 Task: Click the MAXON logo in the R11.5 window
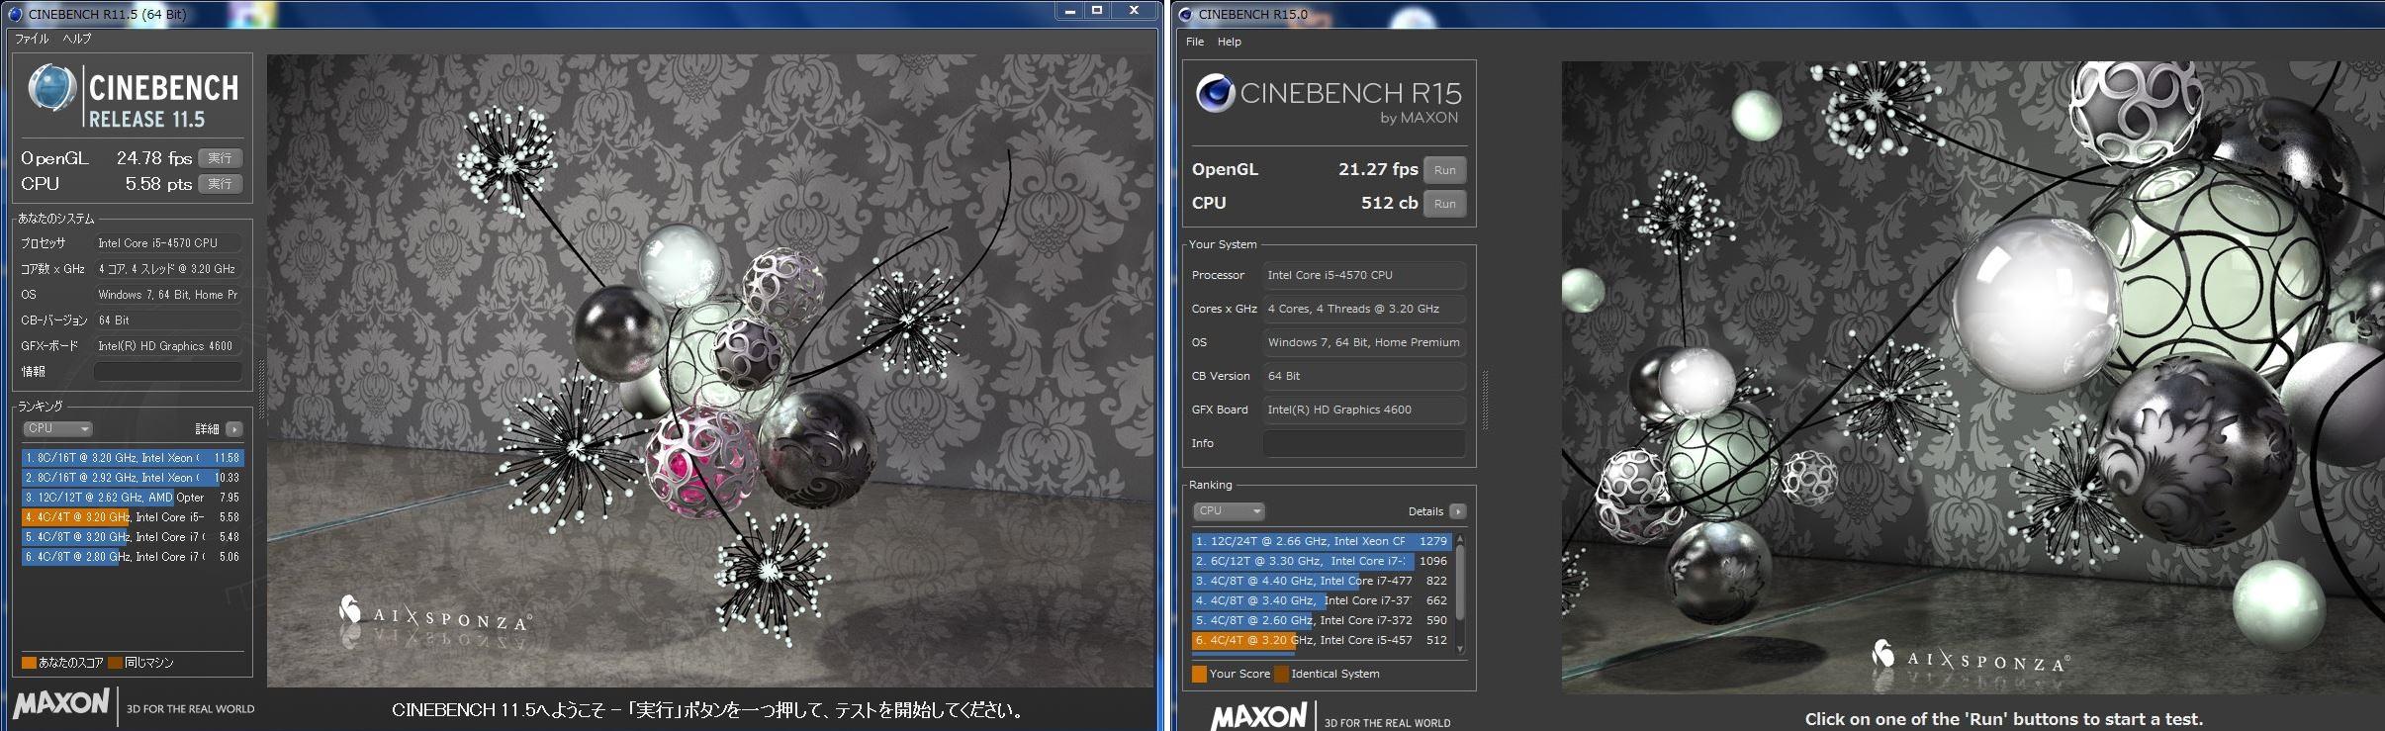pyautogui.click(x=61, y=703)
